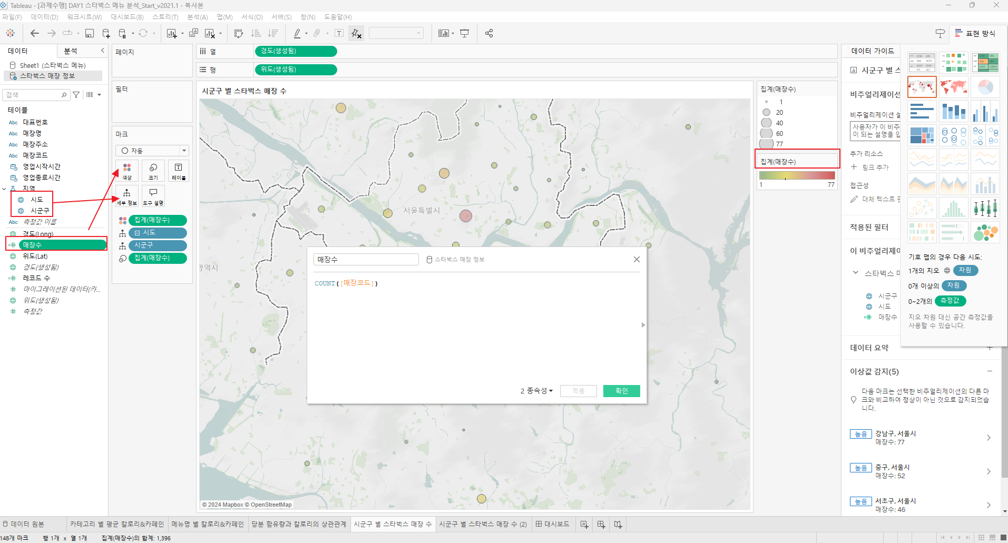Click new dashboard icon in bottom tab bar
Viewport: 1008px width, 543px height.
601,525
